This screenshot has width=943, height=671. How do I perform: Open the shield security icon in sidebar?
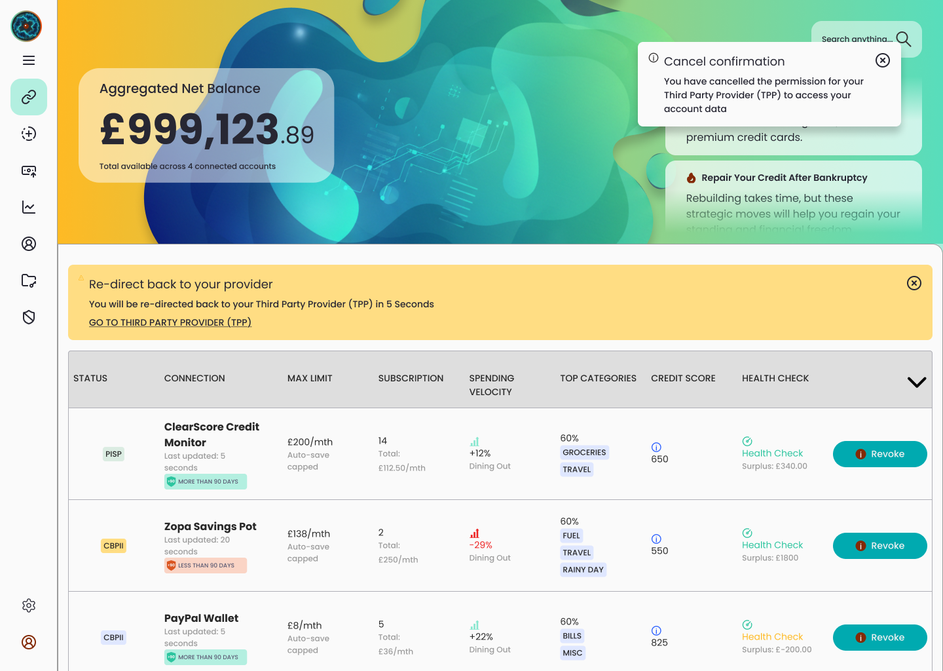tap(29, 317)
